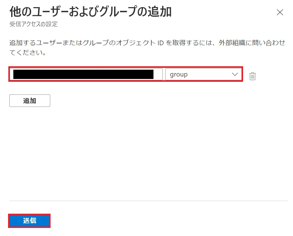Add another row via 追加
293x236 pixels.
pyautogui.click(x=30, y=101)
